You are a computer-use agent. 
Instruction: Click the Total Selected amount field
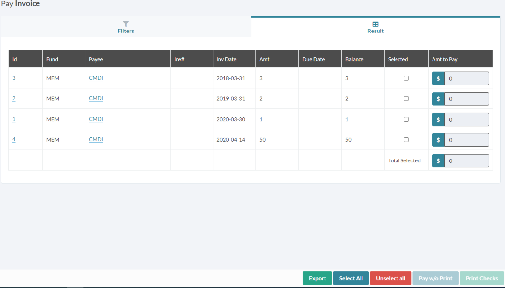pos(467,160)
